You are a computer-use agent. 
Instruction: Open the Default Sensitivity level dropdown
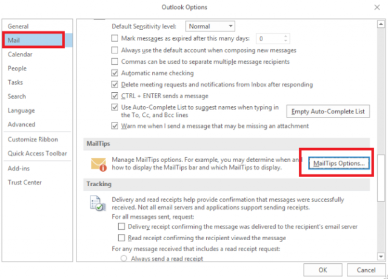[x=210, y=26]
